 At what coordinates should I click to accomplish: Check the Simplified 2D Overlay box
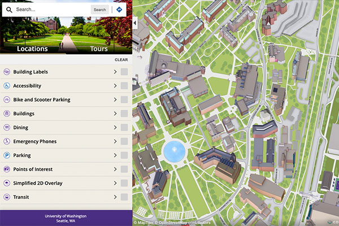coord(124,183)
